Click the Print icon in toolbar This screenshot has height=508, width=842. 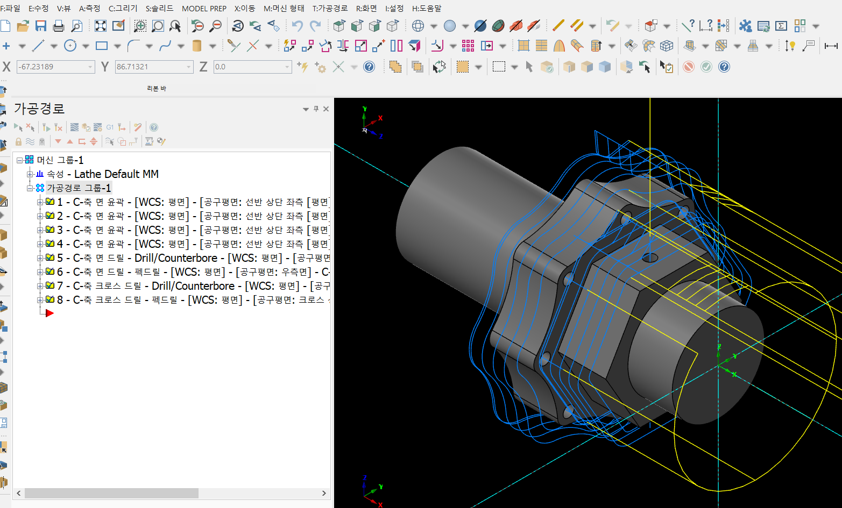click(x=59, y=26)
